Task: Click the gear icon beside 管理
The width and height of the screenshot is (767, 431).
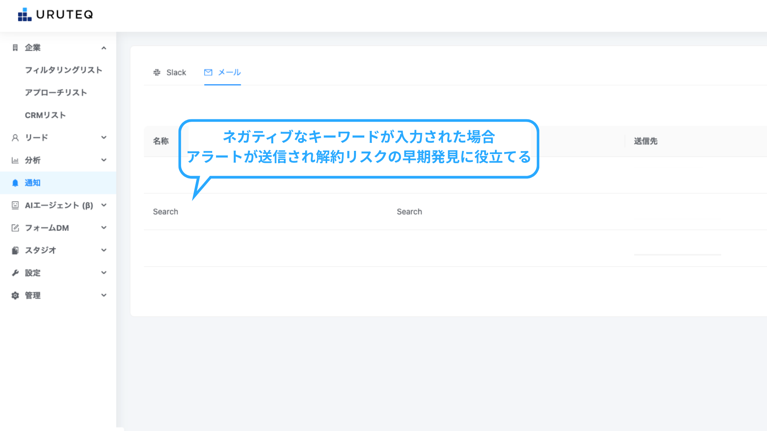Action: coord(15,295)
